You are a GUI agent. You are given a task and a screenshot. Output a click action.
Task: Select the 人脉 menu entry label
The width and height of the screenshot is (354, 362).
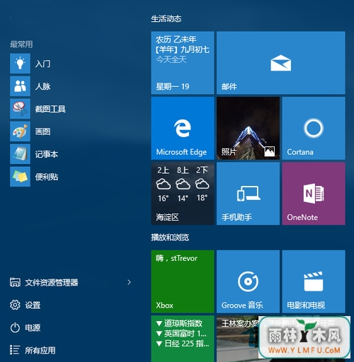tap(42, 86)
